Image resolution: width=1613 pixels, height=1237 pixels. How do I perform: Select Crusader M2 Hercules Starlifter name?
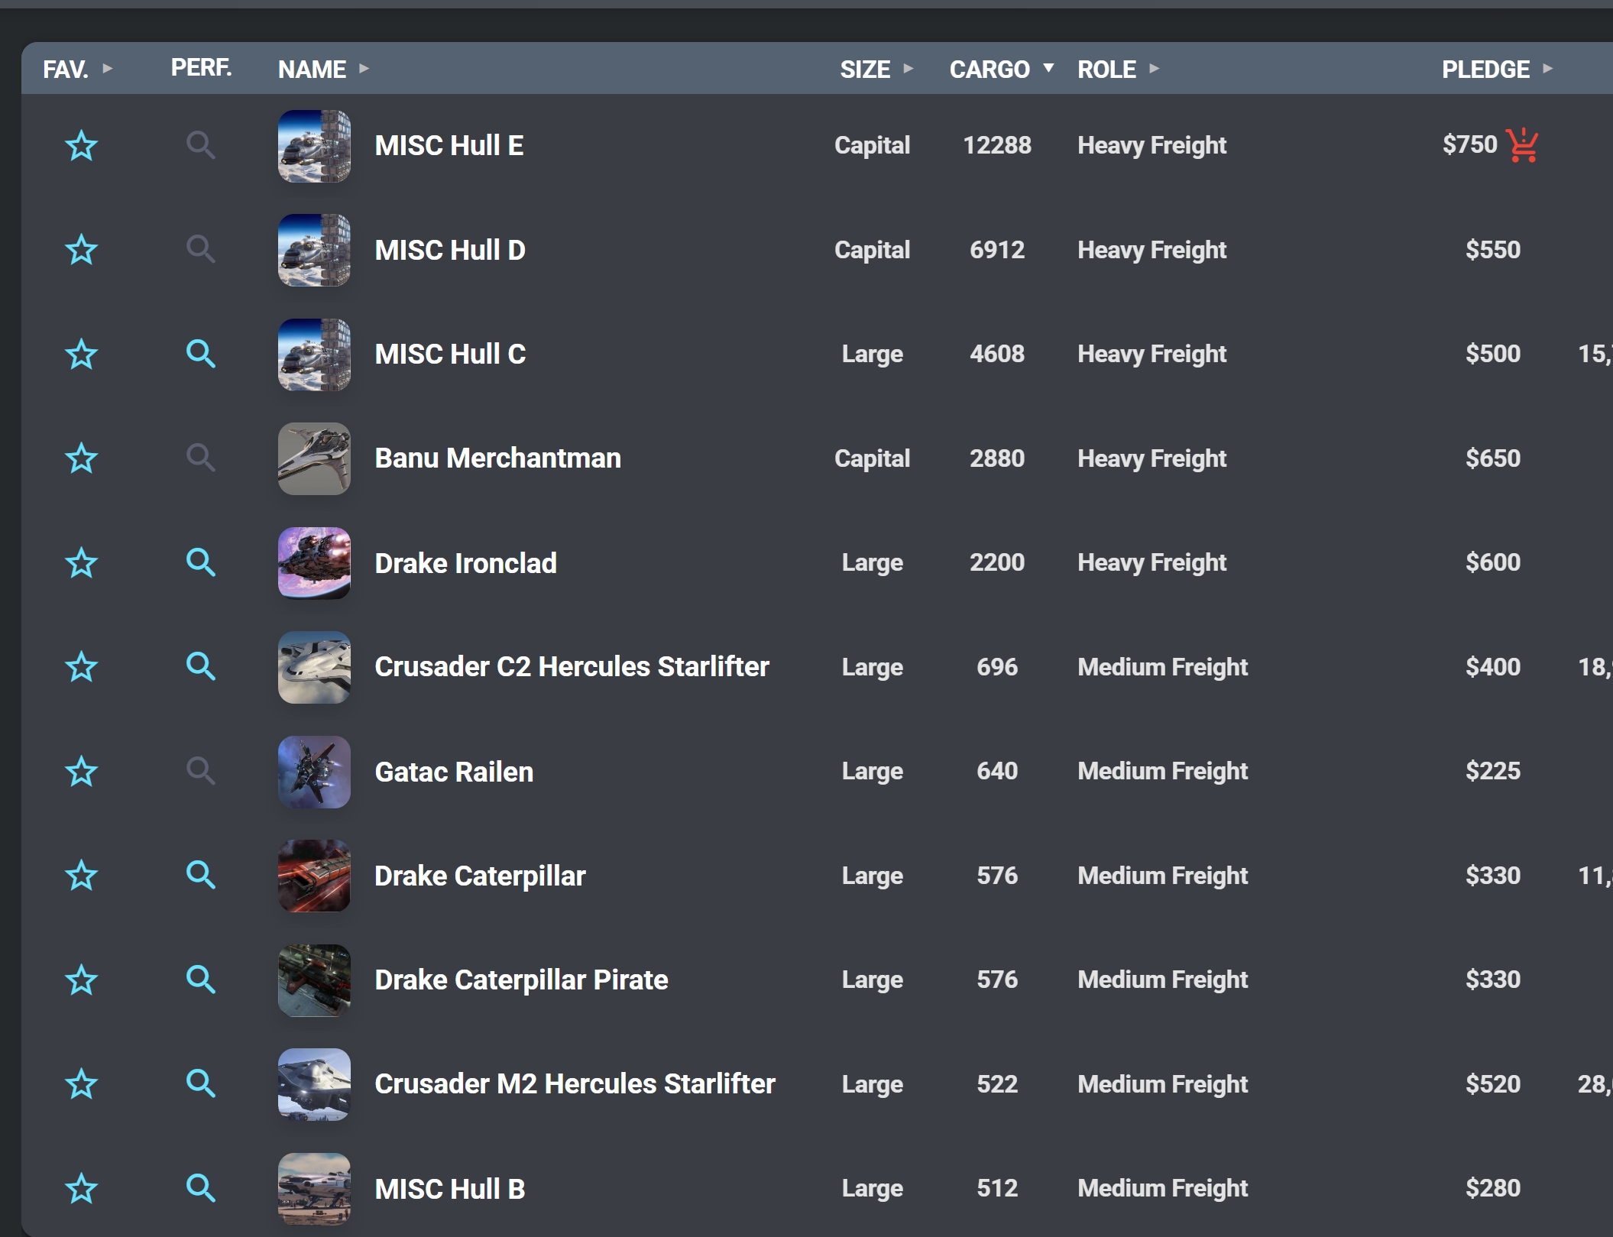(x=575, y=1084)
